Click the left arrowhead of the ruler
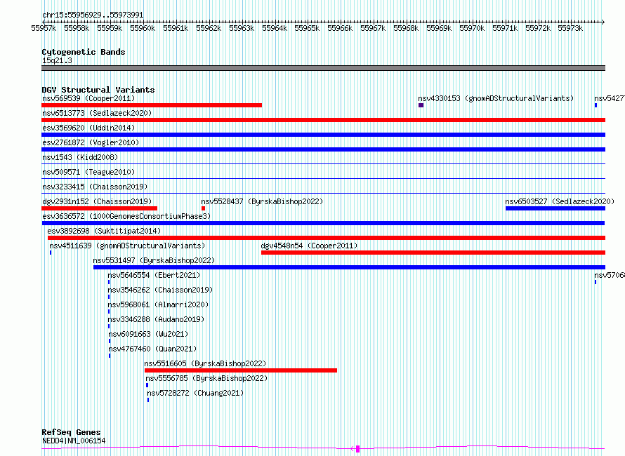The width and height of the screenshot is (625, 456). point(43,22)
